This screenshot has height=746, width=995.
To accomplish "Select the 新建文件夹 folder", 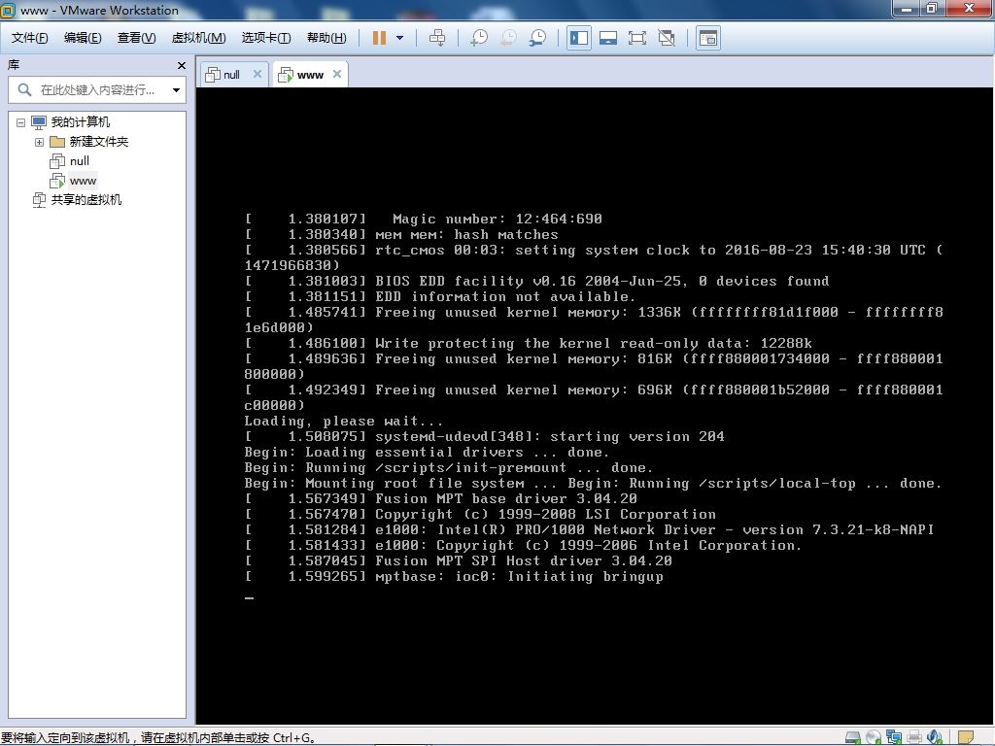I will tap(98, 142).
